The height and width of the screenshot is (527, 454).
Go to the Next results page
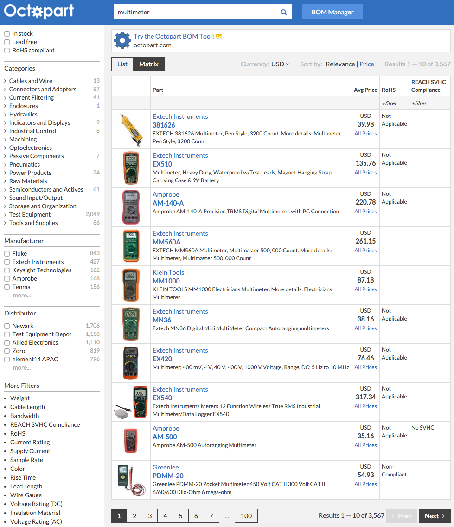(435, 516)
